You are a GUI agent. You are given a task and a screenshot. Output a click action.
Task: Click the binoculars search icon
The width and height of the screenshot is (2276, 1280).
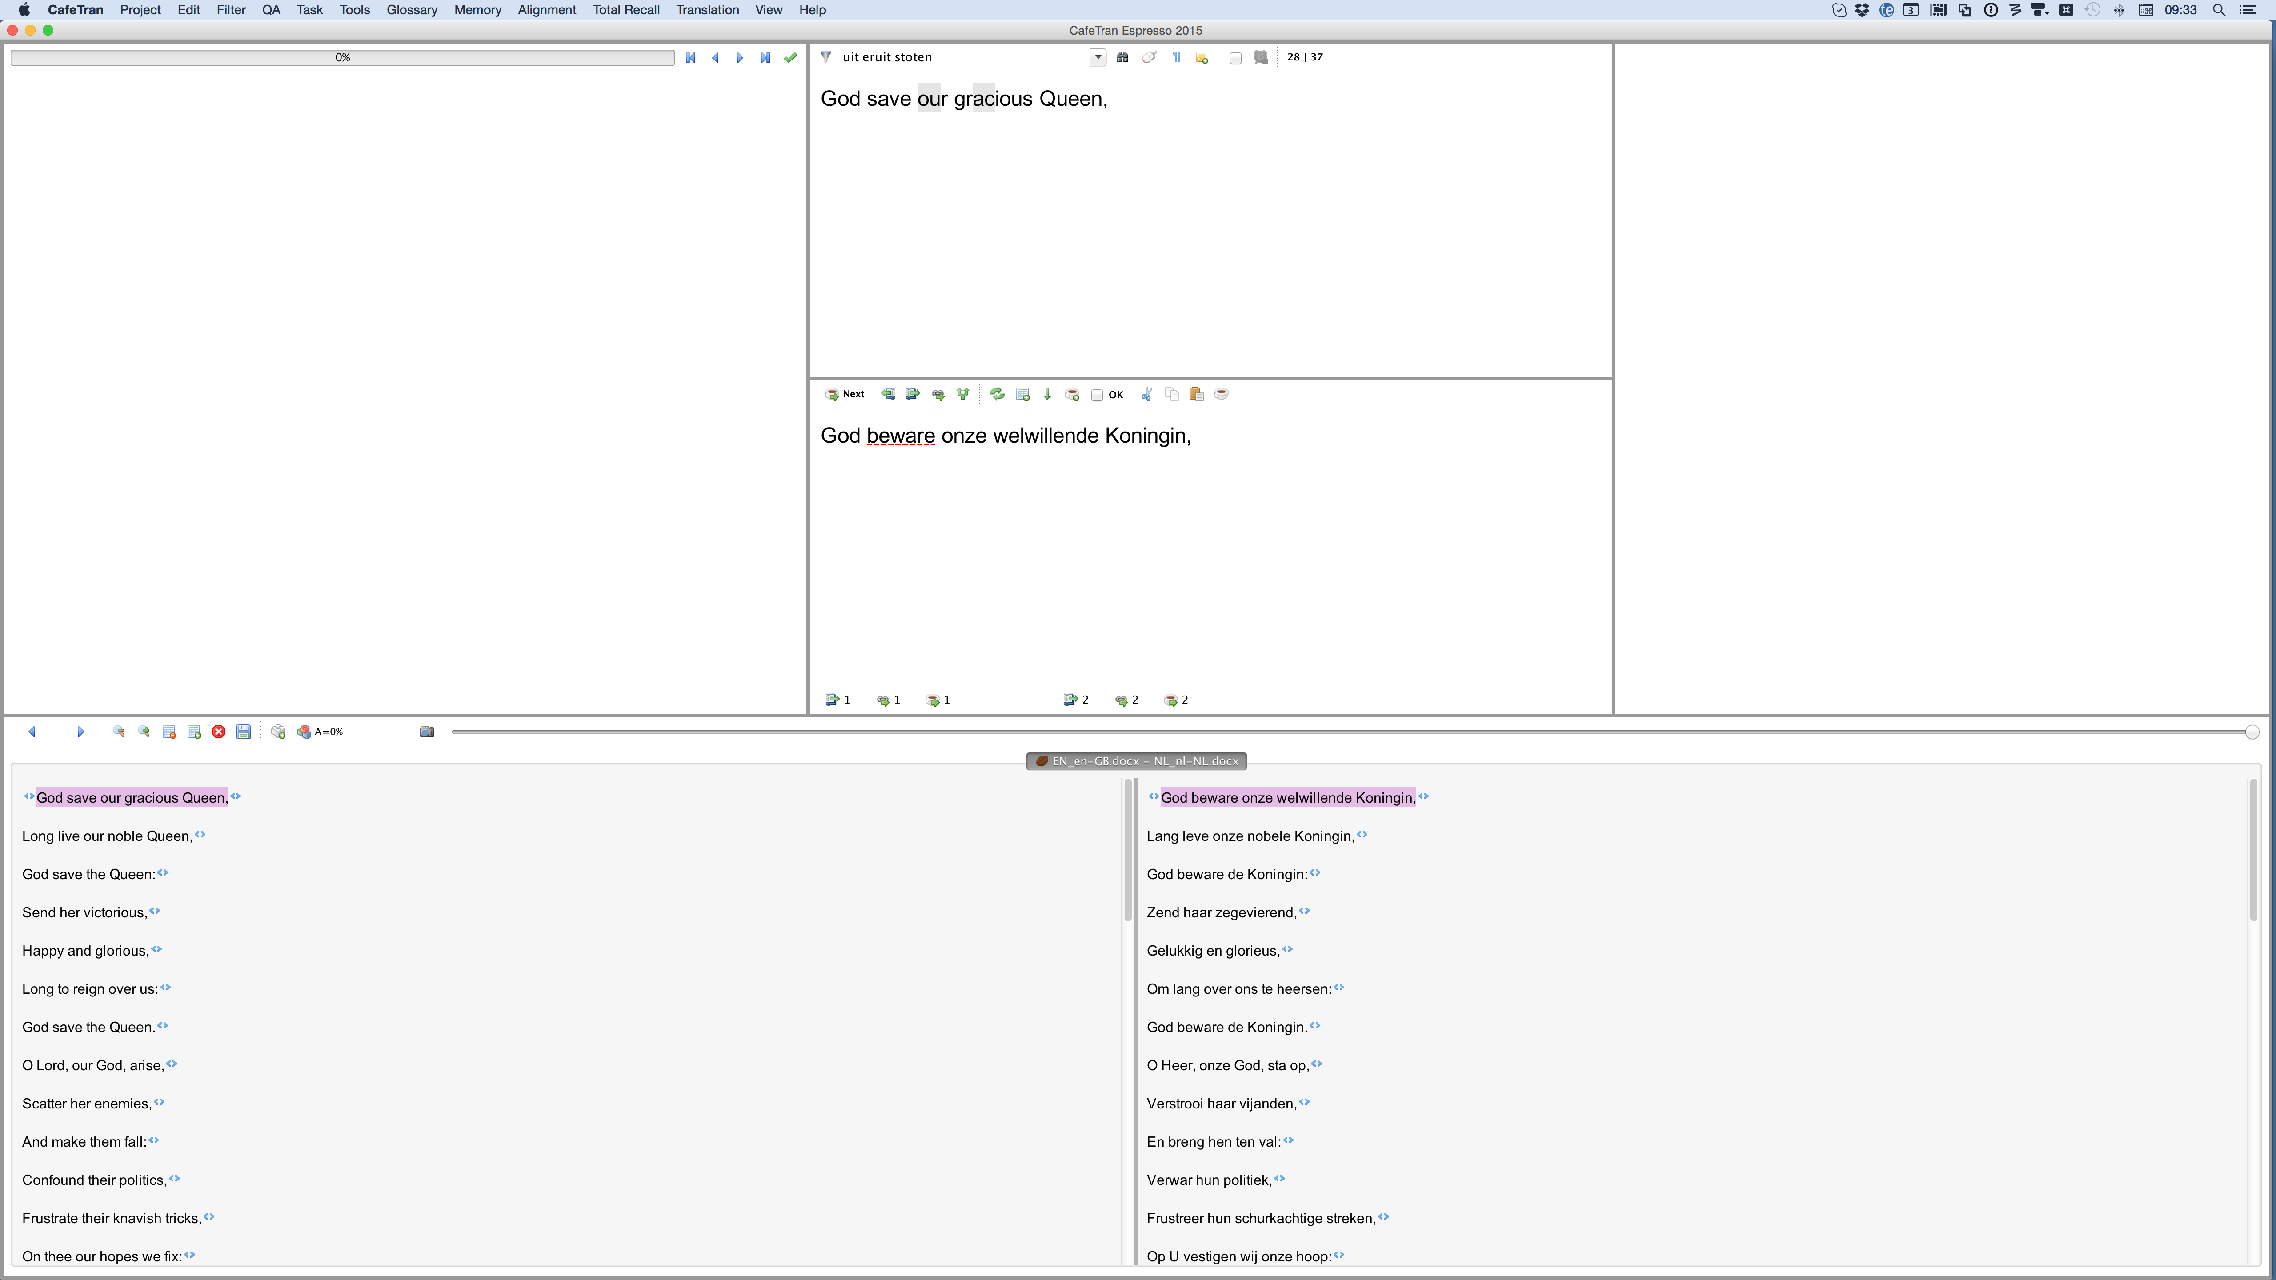click(x=1122, y=57)
